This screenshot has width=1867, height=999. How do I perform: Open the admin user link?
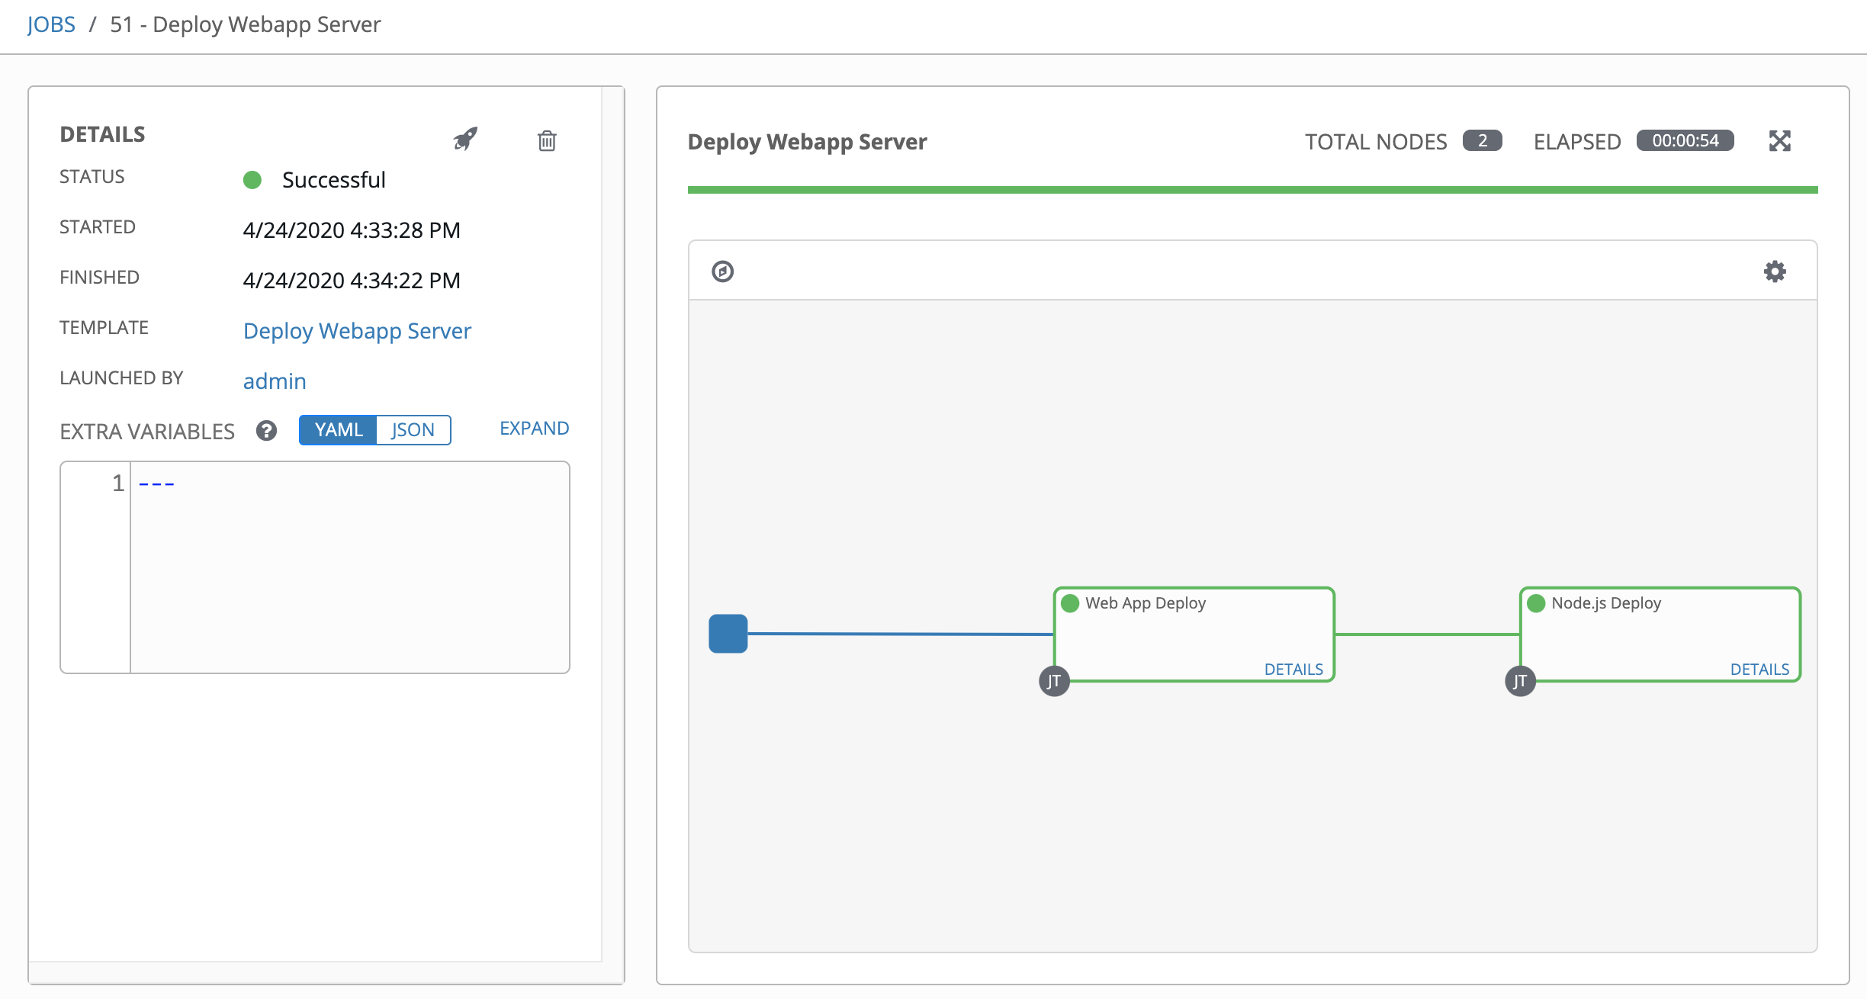(275, 381)
